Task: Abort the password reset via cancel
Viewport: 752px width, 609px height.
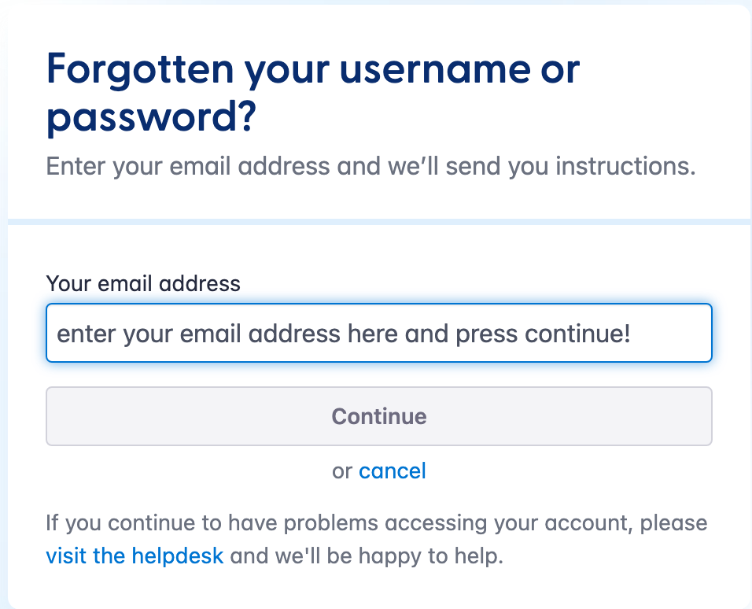Action: (x=392, y=471)
